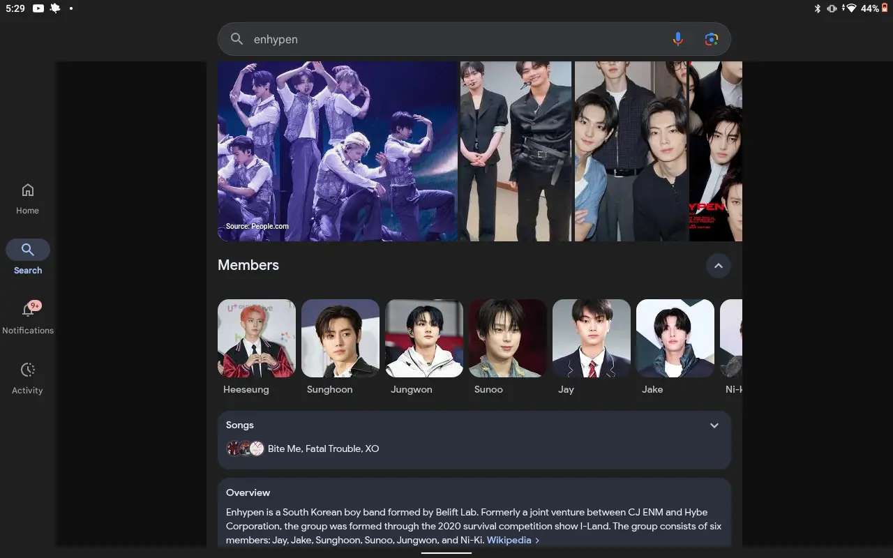Screen dimensions: 893x558
Task: Open the image of two men in black suits
Action: tap(516, 151)
